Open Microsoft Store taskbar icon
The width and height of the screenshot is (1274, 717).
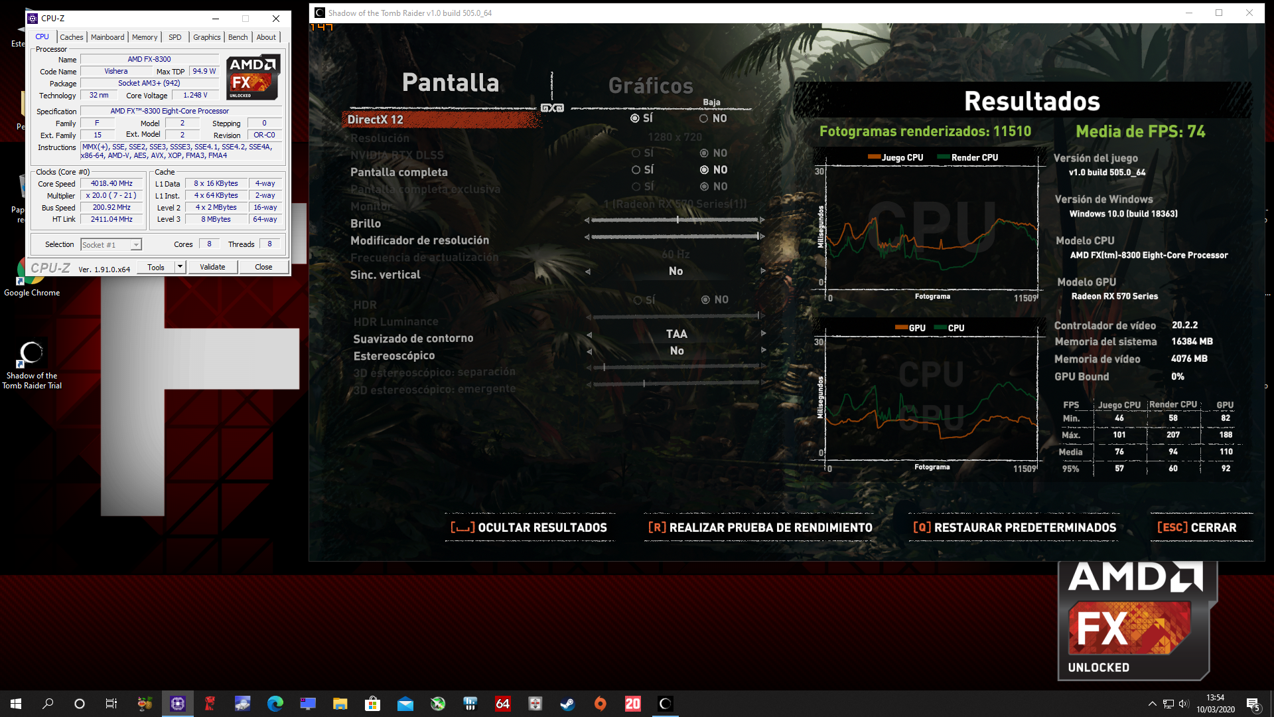pyautogui.click(x=372, y=704)
